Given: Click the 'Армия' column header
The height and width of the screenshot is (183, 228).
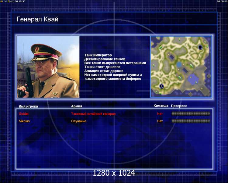Looking at the screenshot, I should coord(77,106).
